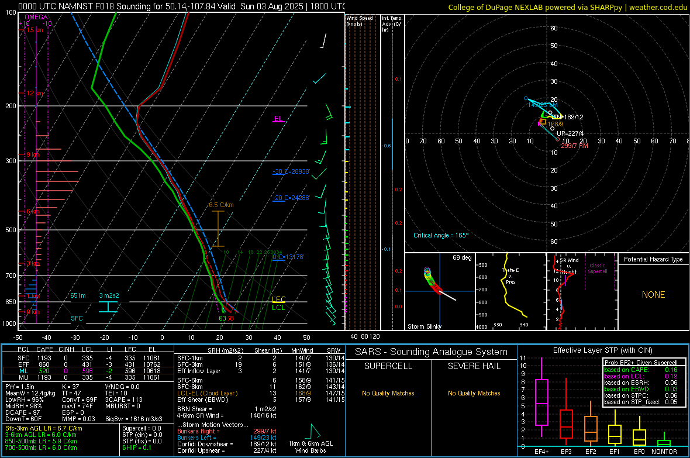Screen dimensions: 690x458
Task: Select the 3 m2s2 inflow SRH label
Action: (109, 295)
